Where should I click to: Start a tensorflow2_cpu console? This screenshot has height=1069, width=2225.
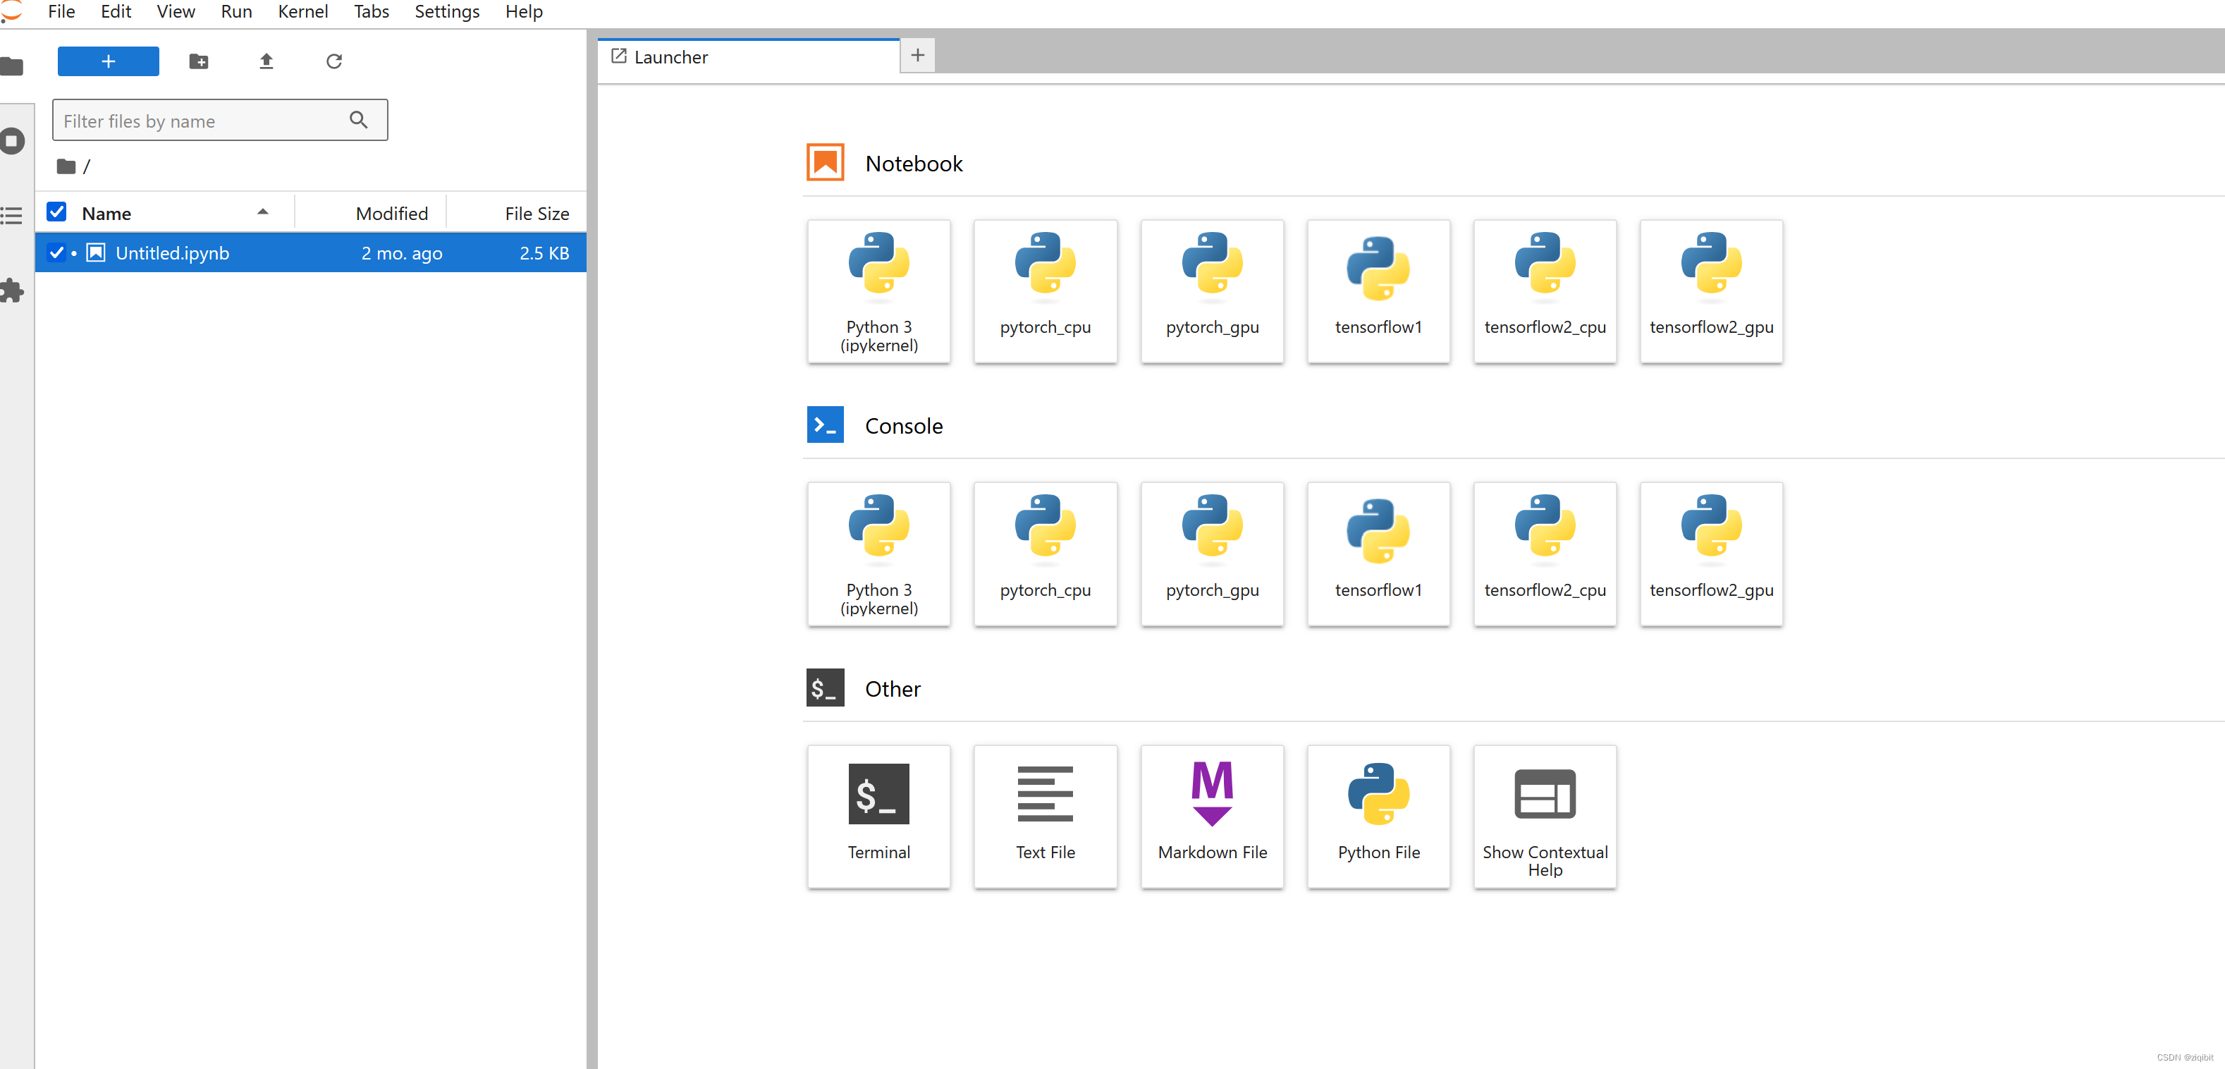pos(1545,554)
